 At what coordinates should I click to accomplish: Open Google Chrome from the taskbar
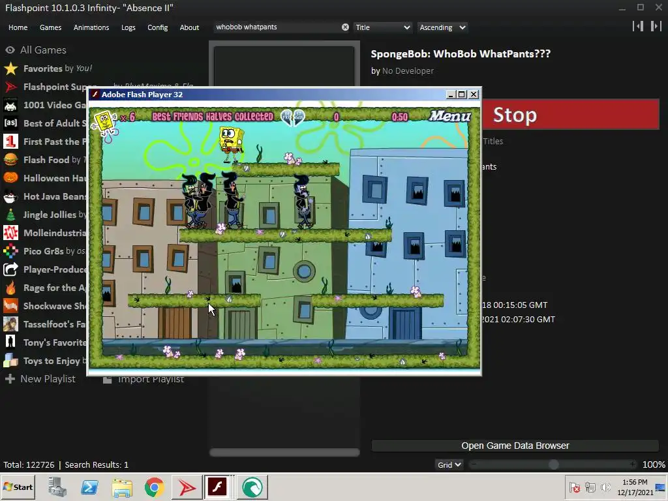[154, 487]
